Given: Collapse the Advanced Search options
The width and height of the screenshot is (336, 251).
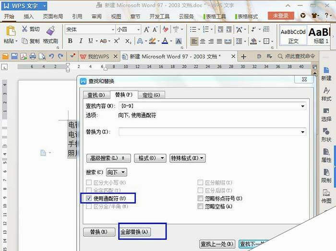Looking at the screenshot, I should point(108,158).
